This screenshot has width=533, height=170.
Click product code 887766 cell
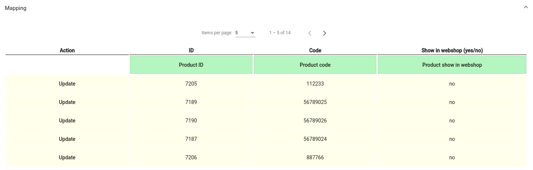(315, 157)
